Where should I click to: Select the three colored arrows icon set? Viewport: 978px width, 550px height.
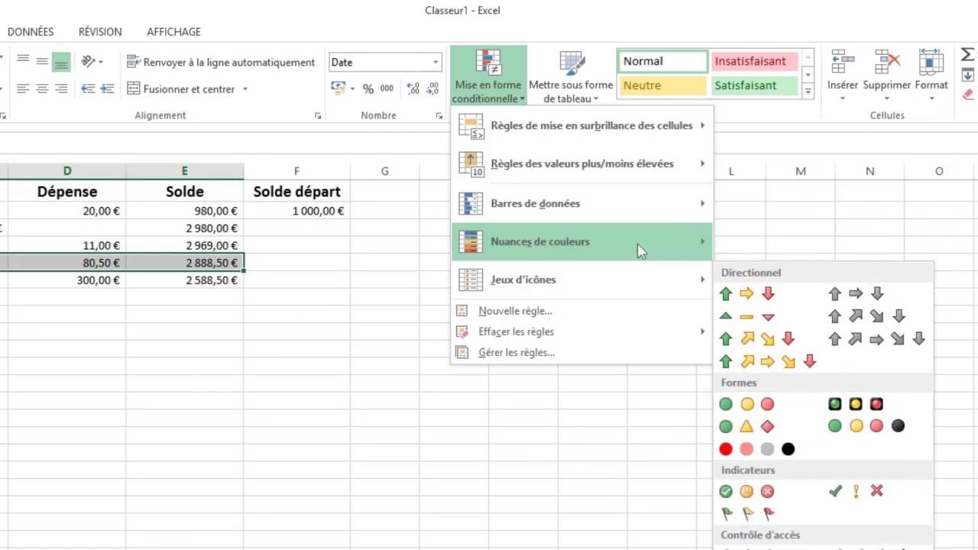click(x=746, y=293)
